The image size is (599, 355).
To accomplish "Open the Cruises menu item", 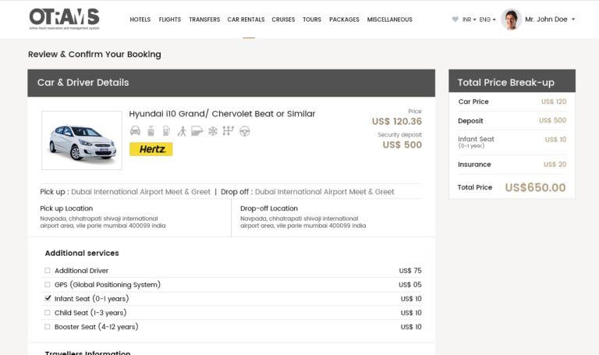I will 283,20.
